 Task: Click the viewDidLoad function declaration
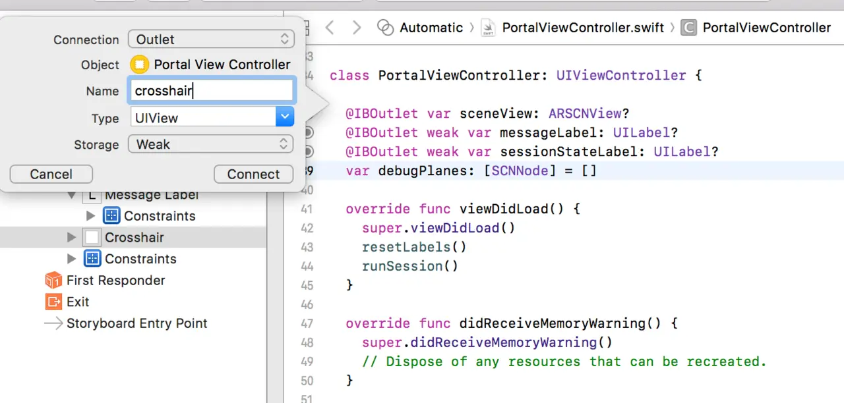tap(463, 209)
